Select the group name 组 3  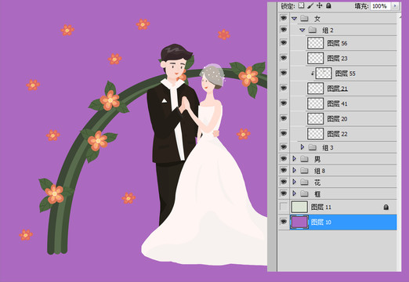328,148
